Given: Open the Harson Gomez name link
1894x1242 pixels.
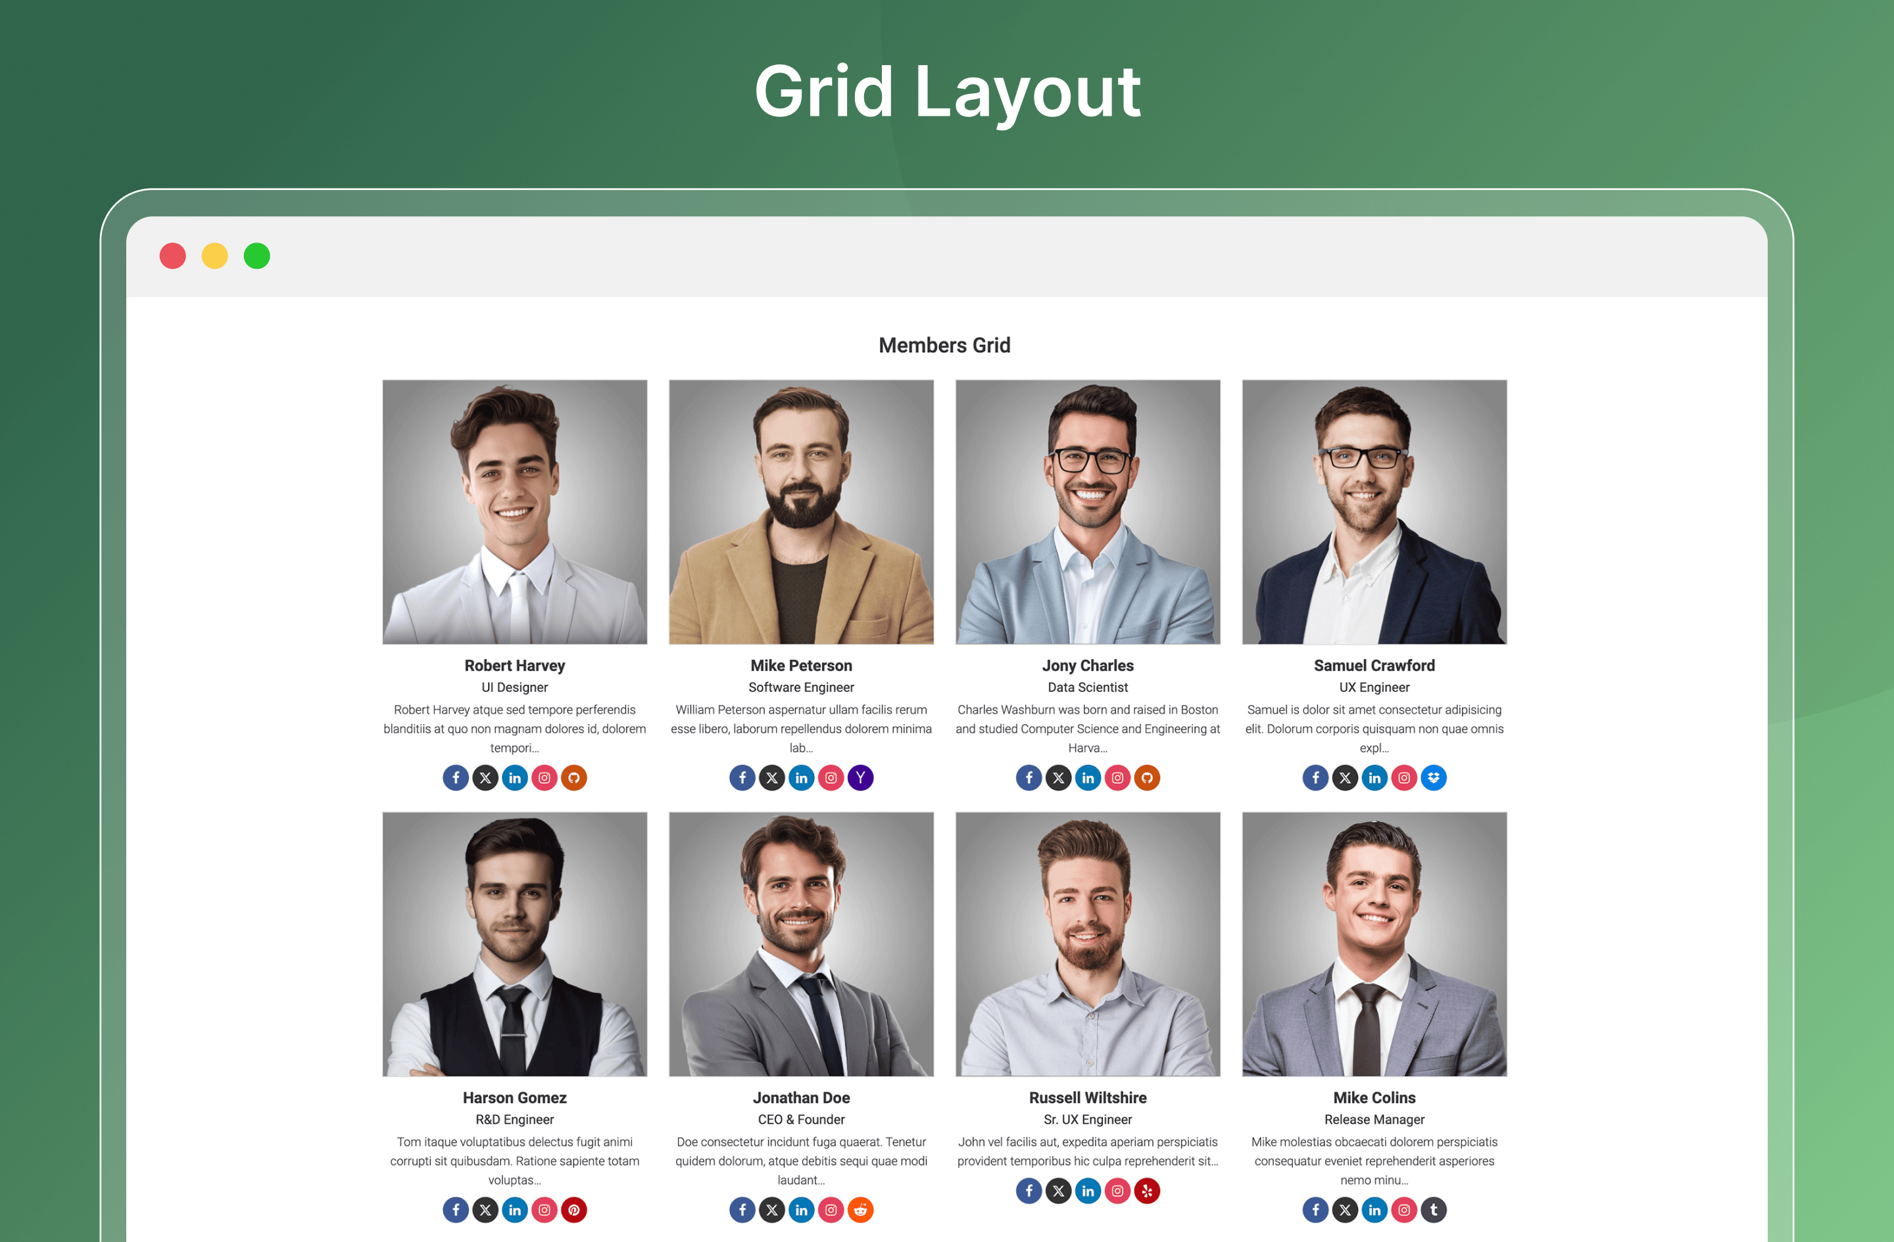Looking at the screenshot, I should [515, 1098].
